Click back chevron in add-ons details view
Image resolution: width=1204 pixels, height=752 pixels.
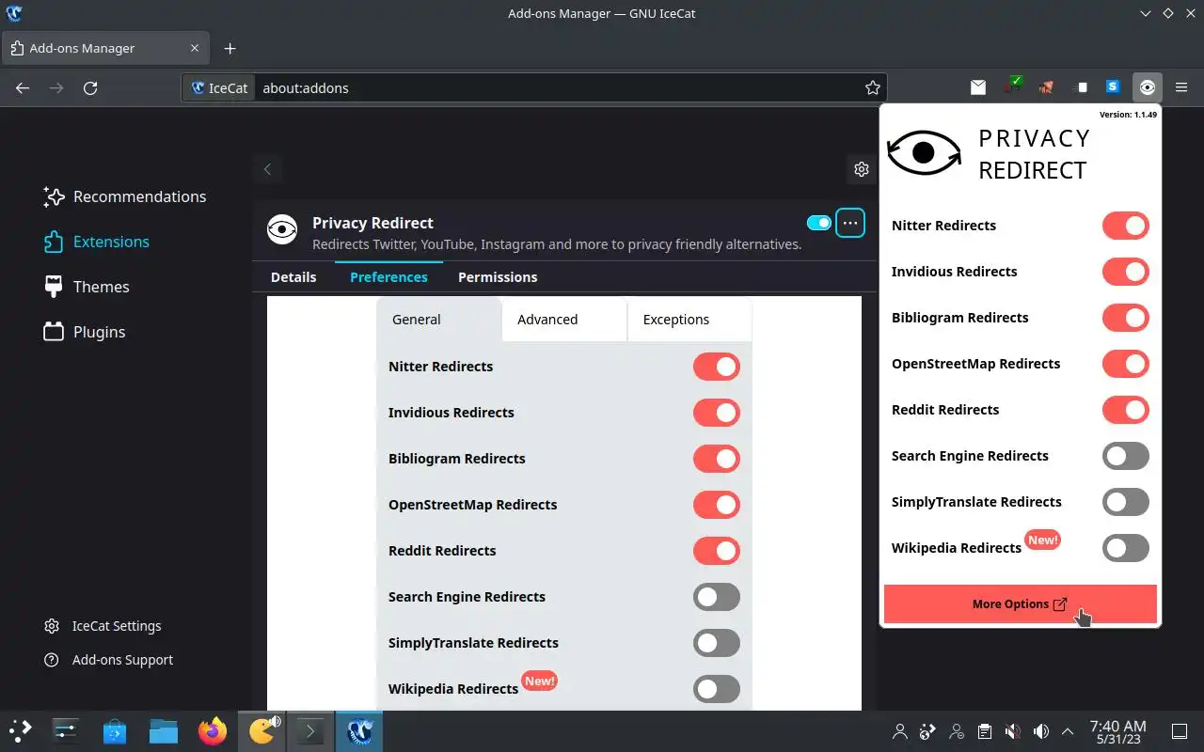[267, 169]
